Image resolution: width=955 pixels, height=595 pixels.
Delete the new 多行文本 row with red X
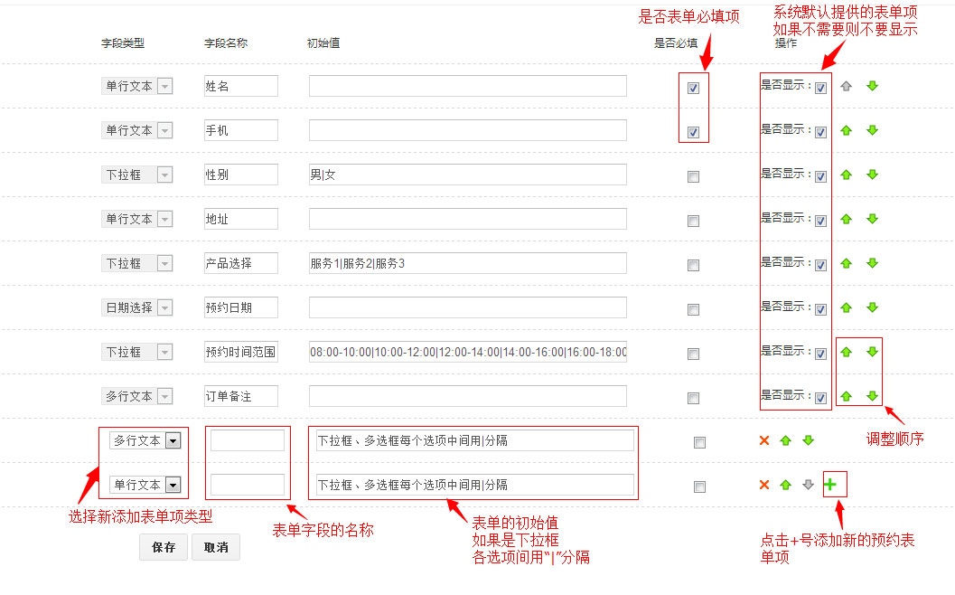tap(764, 440)
